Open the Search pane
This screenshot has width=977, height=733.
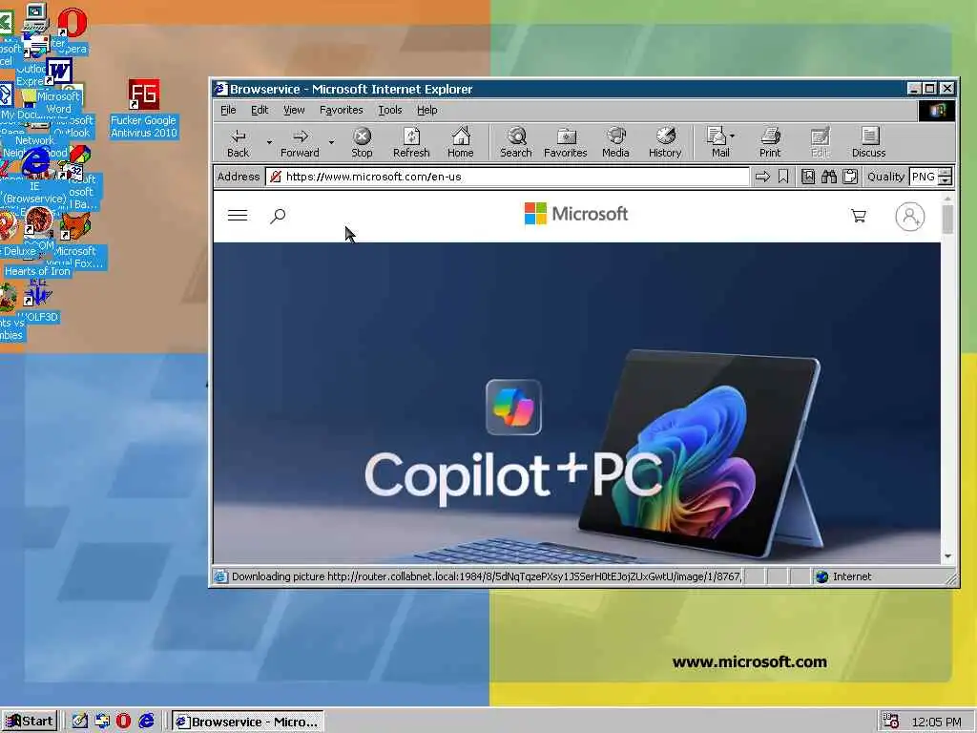(516, 143)
